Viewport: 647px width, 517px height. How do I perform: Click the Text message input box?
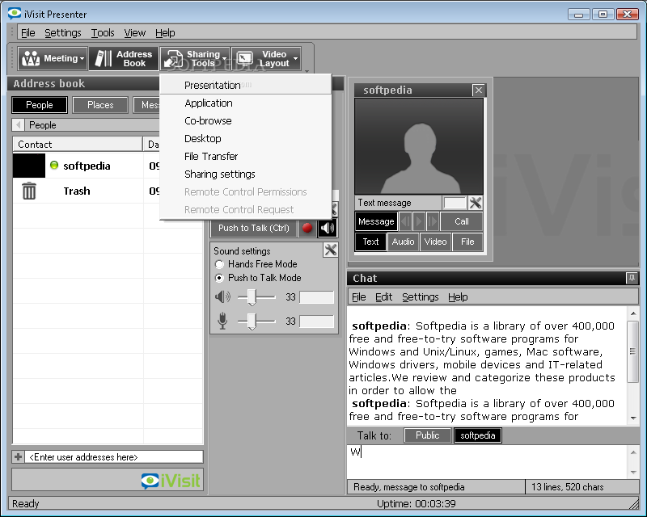pyautogui.click(x=455, y=203)
